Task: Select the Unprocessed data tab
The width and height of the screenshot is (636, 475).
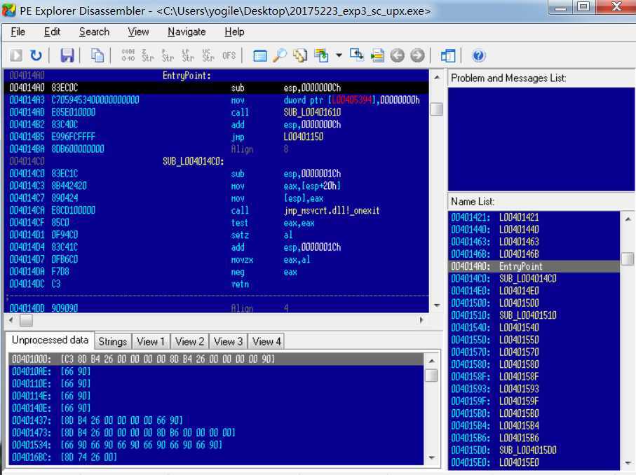Action: 50,340
